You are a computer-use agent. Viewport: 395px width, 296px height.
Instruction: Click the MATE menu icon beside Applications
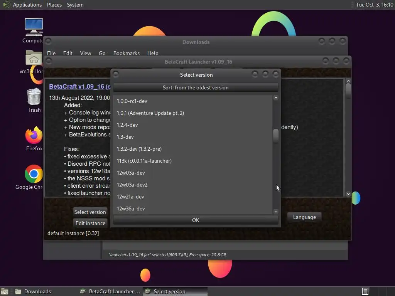6,5
